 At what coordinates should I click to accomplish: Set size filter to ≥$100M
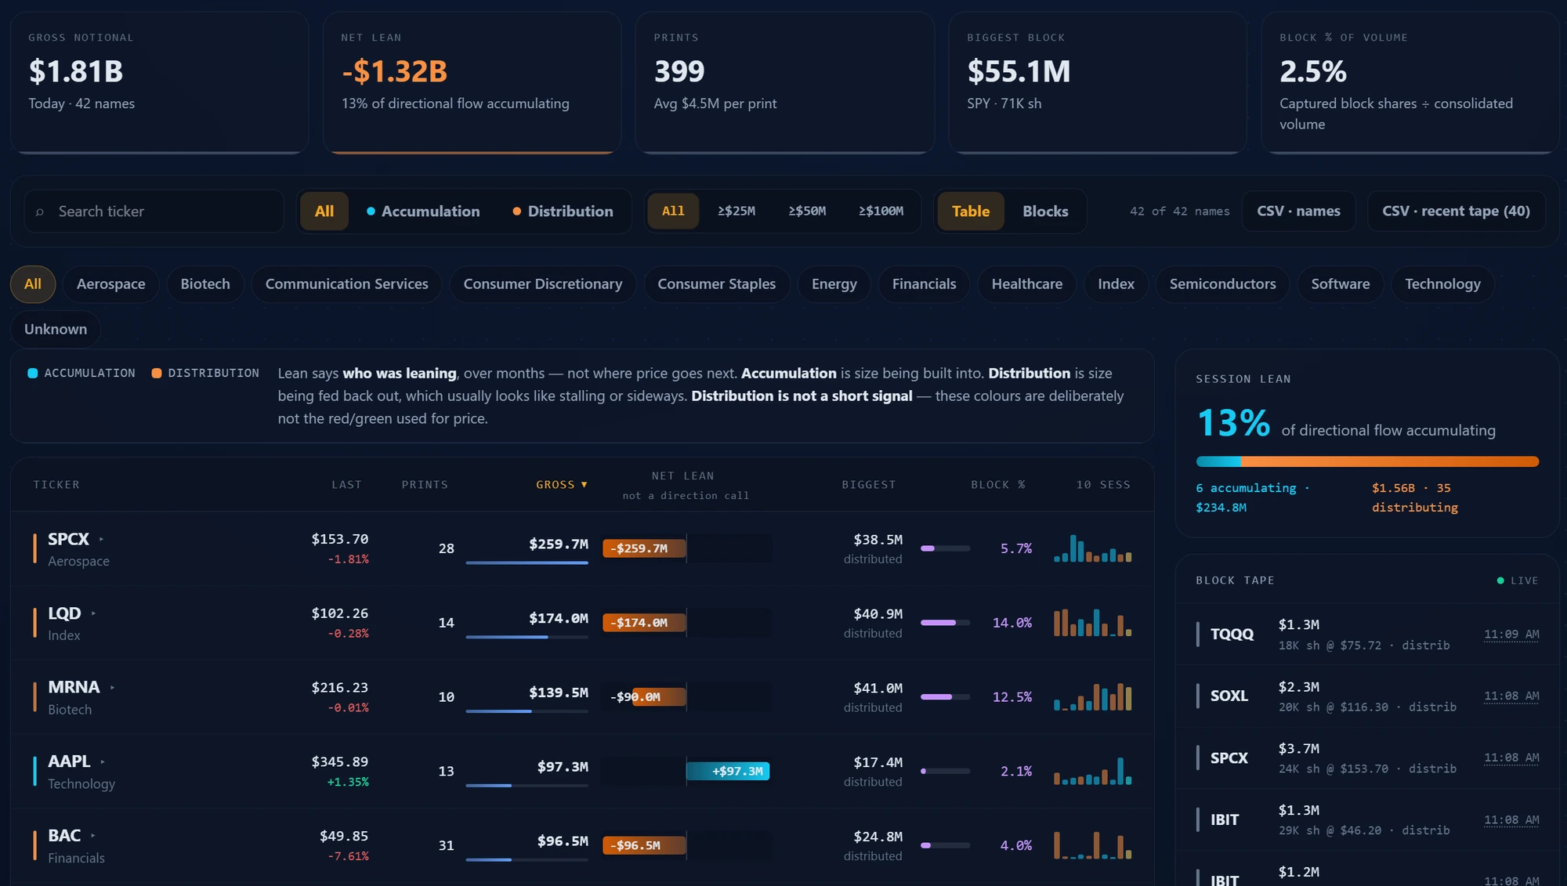[x=881, y=212]
